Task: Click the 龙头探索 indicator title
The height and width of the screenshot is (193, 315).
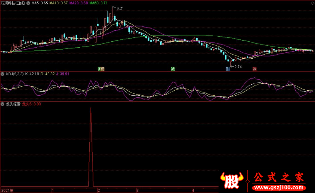Action: (13, 104)
